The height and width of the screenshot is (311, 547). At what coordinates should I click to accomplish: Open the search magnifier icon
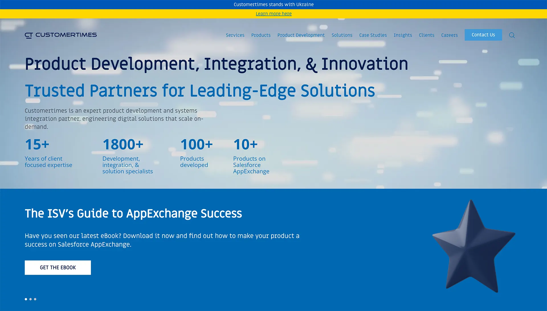pyautogui.click(x=512, y=35)
